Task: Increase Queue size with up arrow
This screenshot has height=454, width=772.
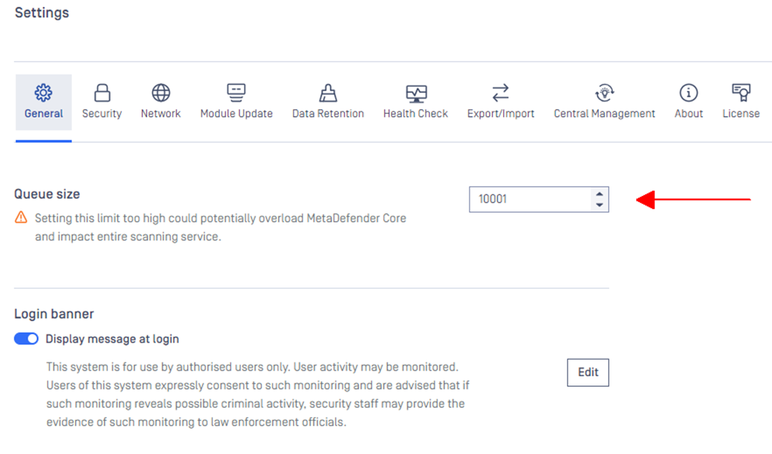Action: pos(599,194)
